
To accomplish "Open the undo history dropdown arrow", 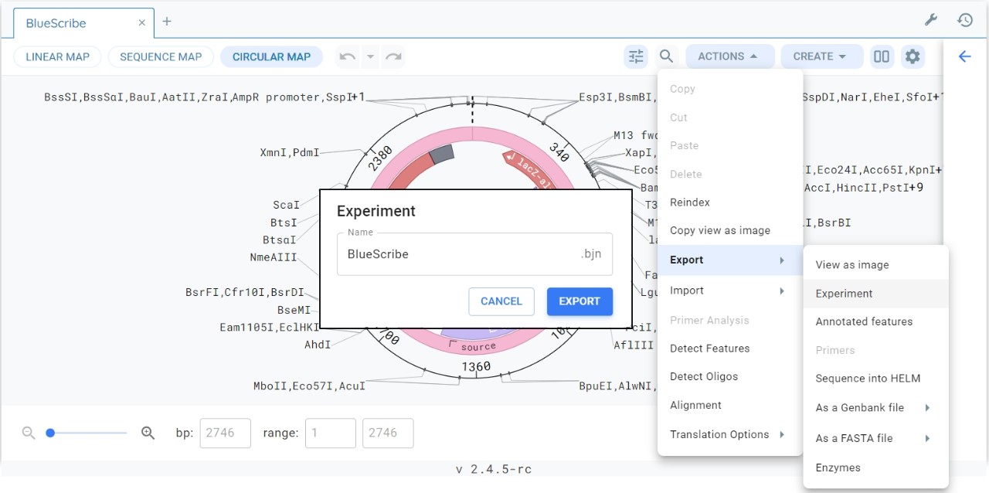I will coord(370,56).
